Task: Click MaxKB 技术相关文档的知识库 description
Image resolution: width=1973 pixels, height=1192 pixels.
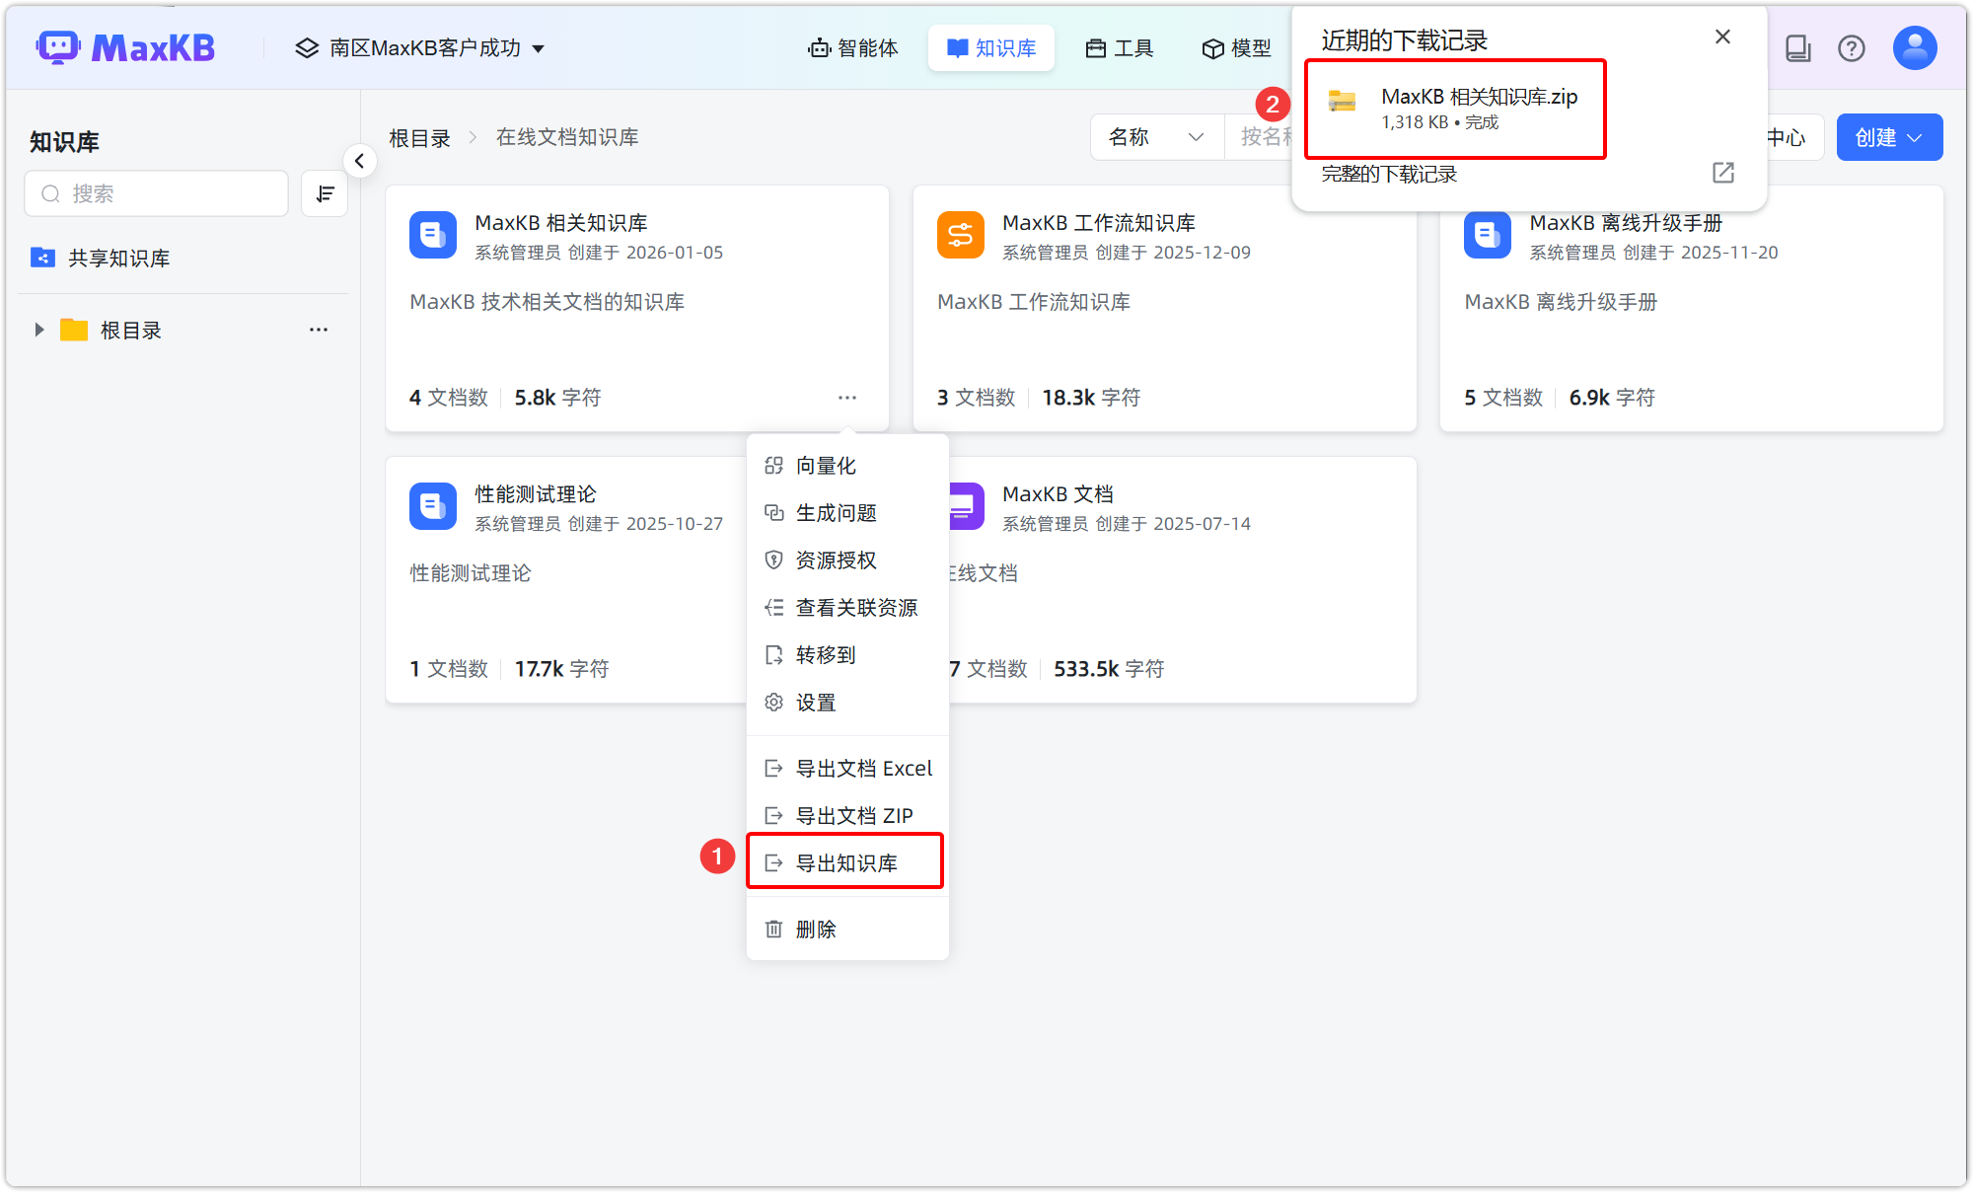Action: [x=548, y=302]
